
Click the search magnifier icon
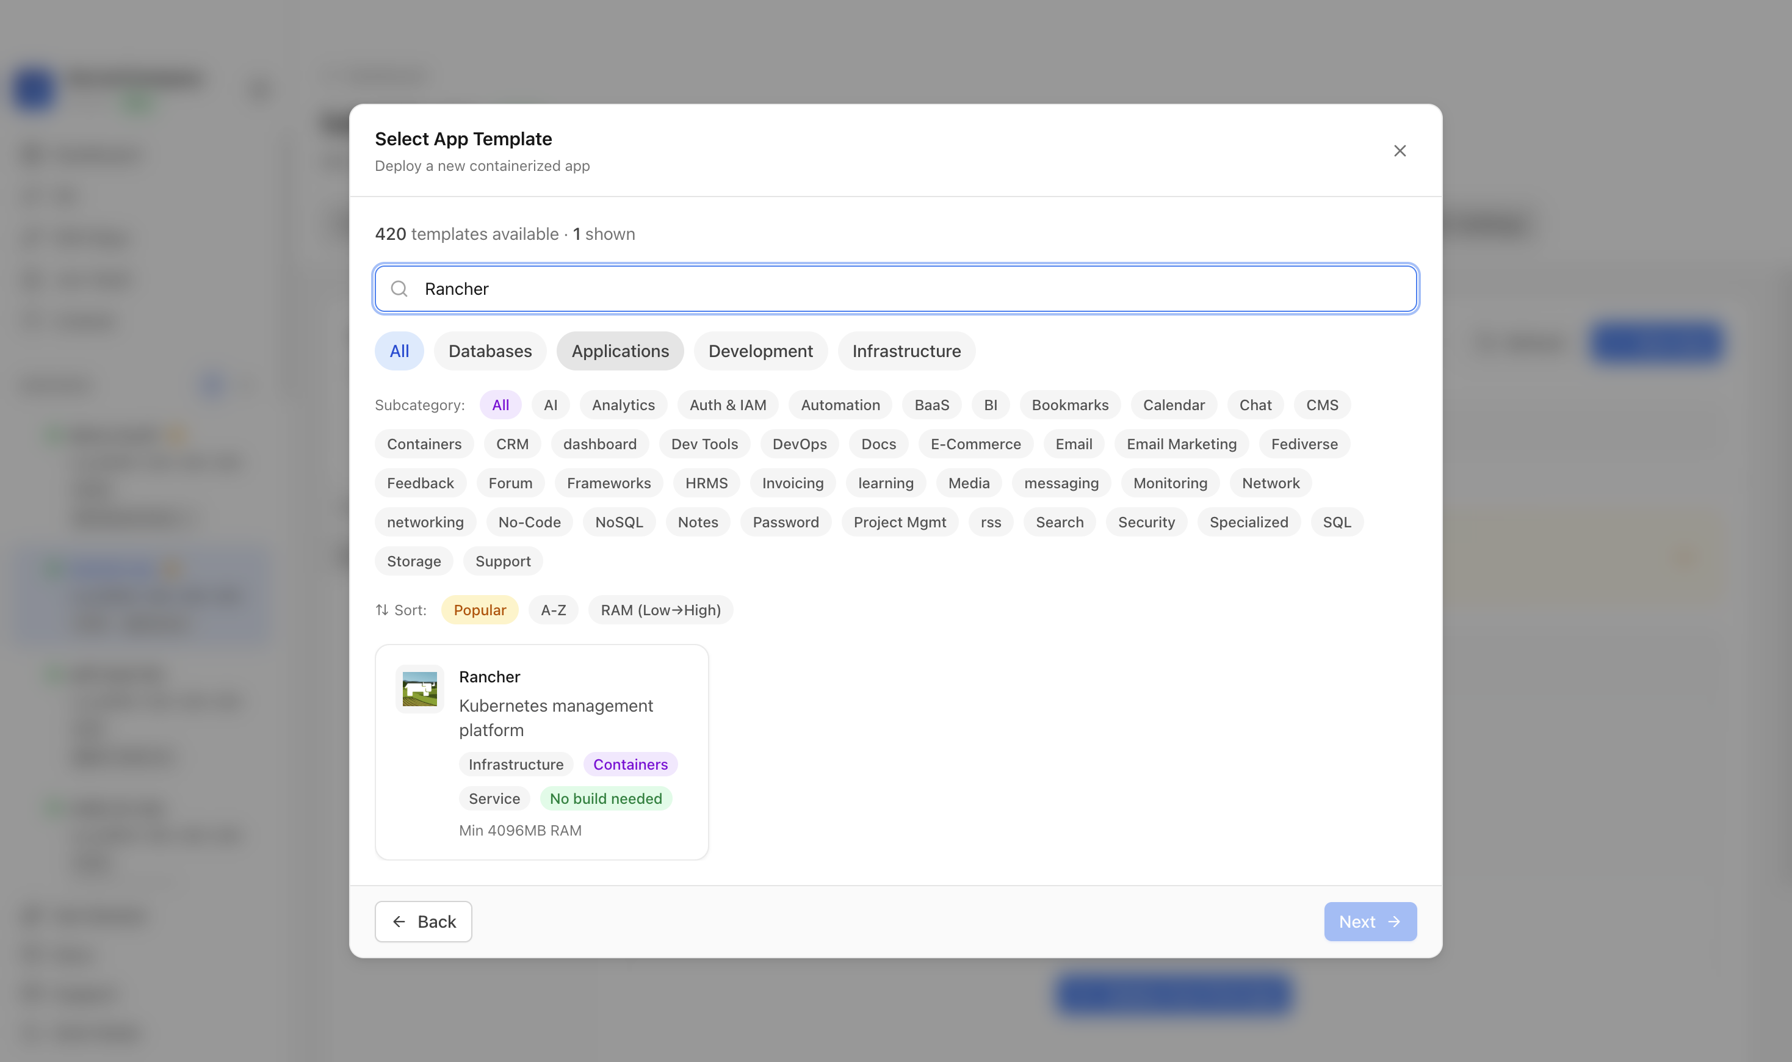(x=399, y=289)
